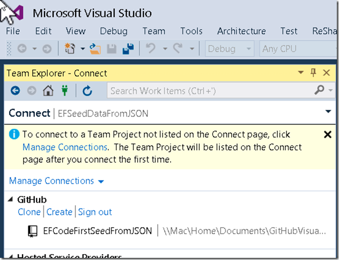This screenshot has width=339, height=260.
Task: Collapse the GitHub section
Action: pos(11,199)
